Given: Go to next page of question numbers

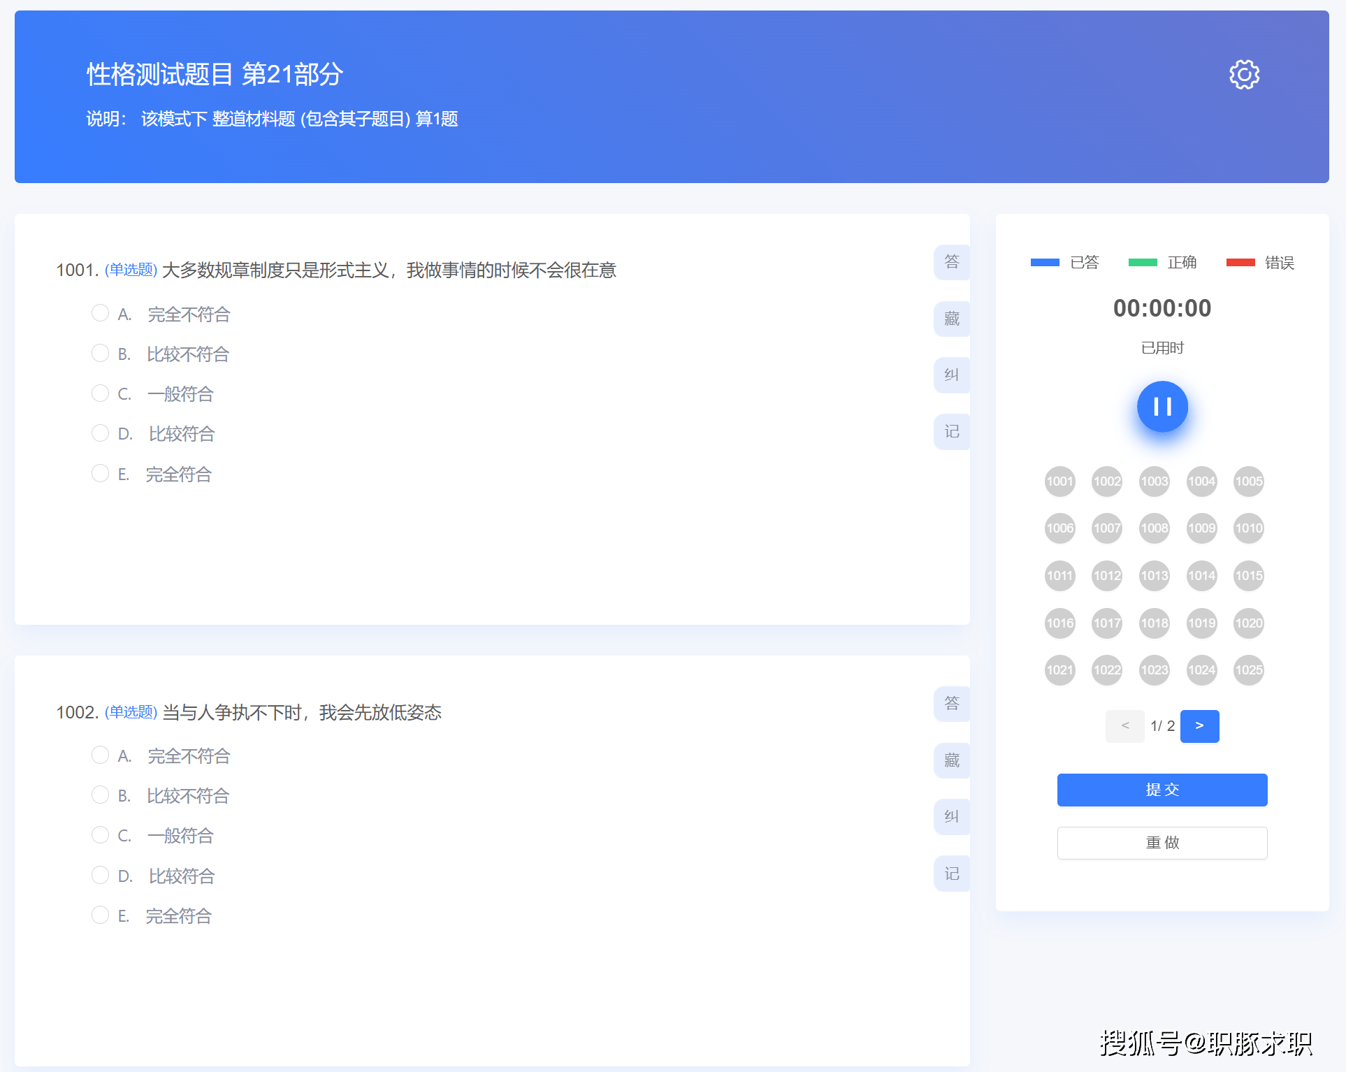Looking at the screenshot, I should (1199, 726).
